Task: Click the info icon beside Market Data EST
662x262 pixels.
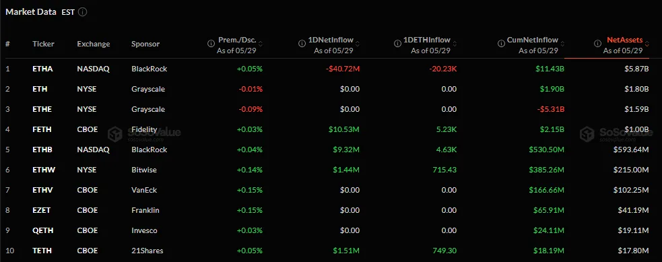Action: [x=83, y=12]
